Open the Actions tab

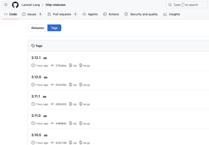111,14
